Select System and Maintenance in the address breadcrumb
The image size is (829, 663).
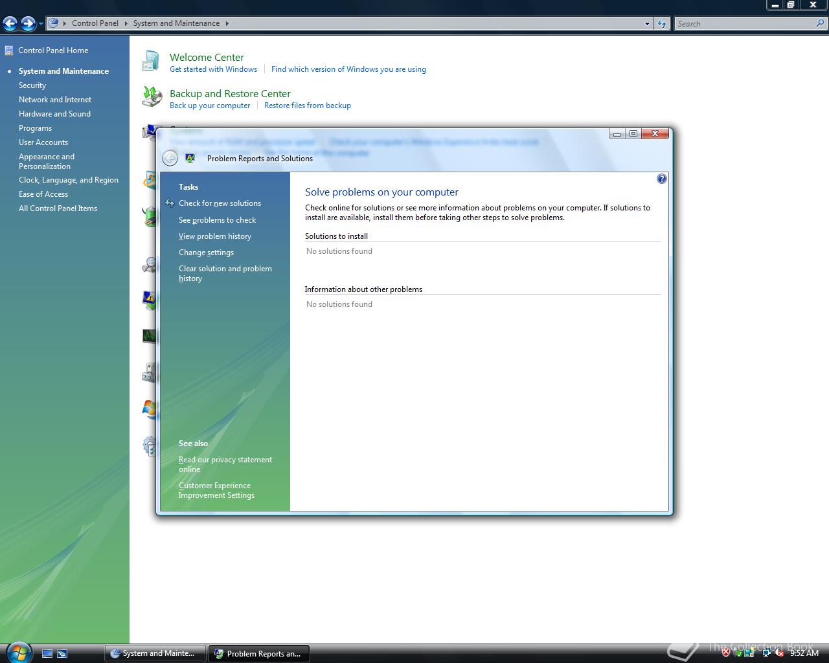[176, 23]
